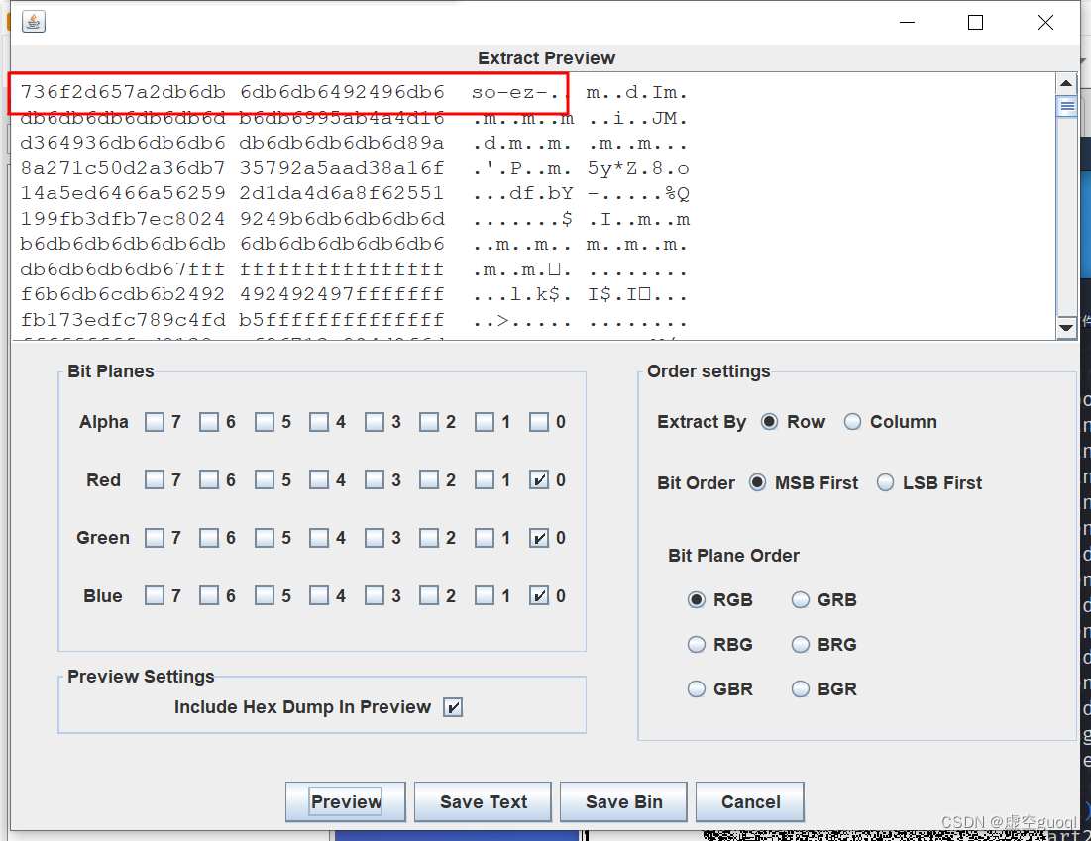Uncheck the Red bit 0 checkbox
Image resolution: width=1091 pixels, height=841 pixels.
pos(540,479)
